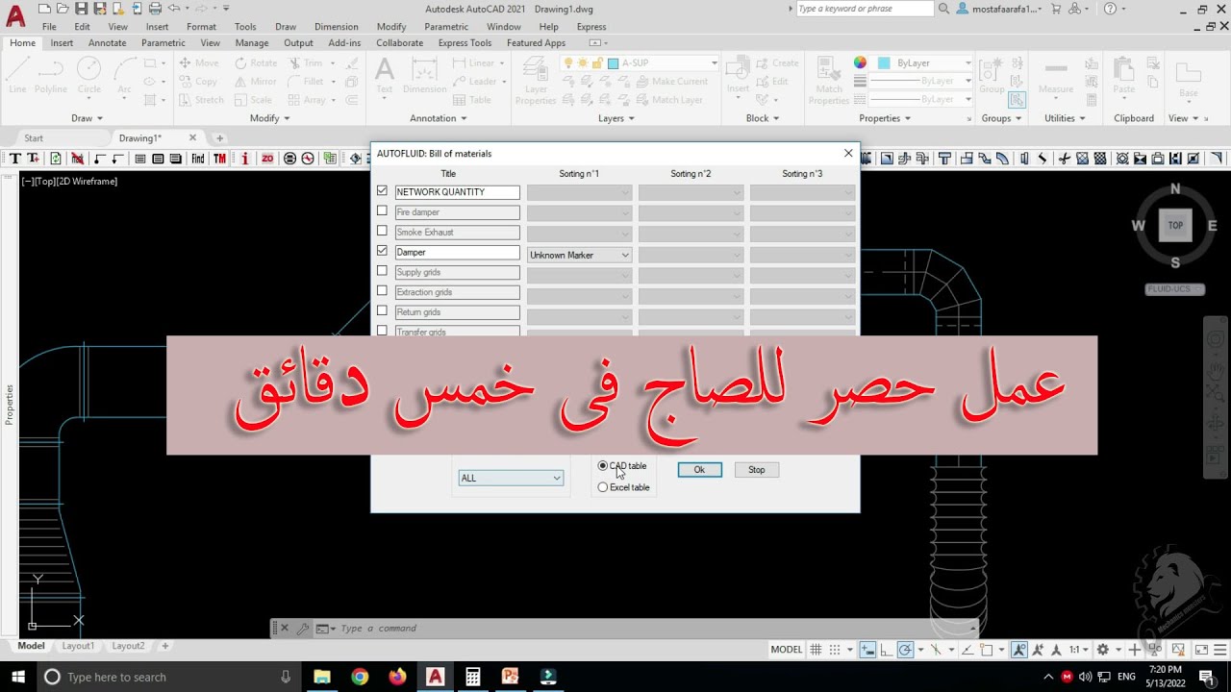Open Chrome from the Windows taskbar

(x=360, y=677)
